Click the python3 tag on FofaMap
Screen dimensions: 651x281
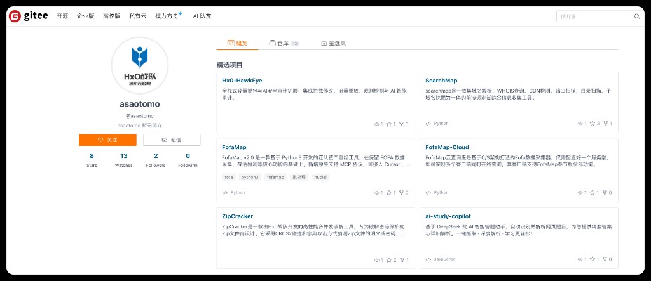pyautogui.click(x=250, y=178)
